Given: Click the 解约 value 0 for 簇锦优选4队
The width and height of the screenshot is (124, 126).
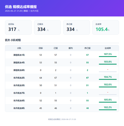Looking at the screenshot, I should click(x=71, y=62).
